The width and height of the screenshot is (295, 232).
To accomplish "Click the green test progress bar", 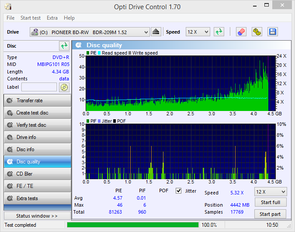I will click(132, 225).
